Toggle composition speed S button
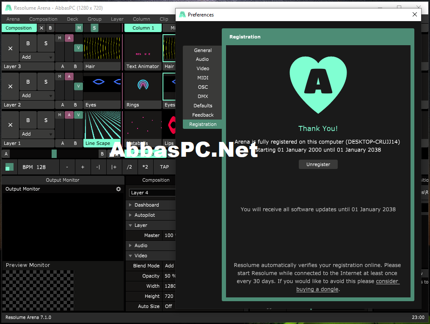Viewport: 430px width, 324px height. point(94,28)
